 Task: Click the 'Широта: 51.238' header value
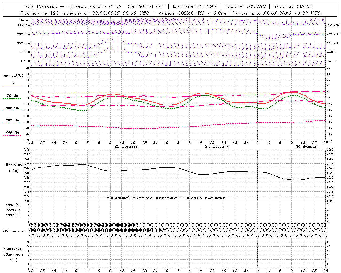[x=245, y=6]
